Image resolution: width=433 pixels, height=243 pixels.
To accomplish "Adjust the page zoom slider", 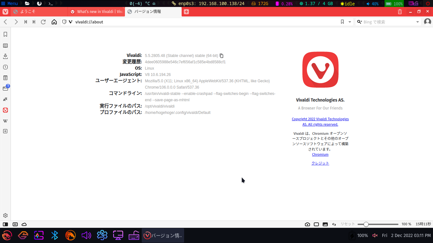I will pos(378,224).
